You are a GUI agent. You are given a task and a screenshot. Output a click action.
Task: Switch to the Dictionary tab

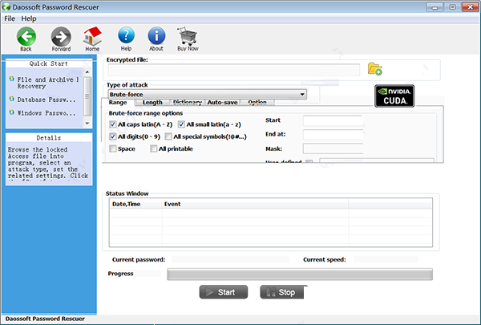187,102
